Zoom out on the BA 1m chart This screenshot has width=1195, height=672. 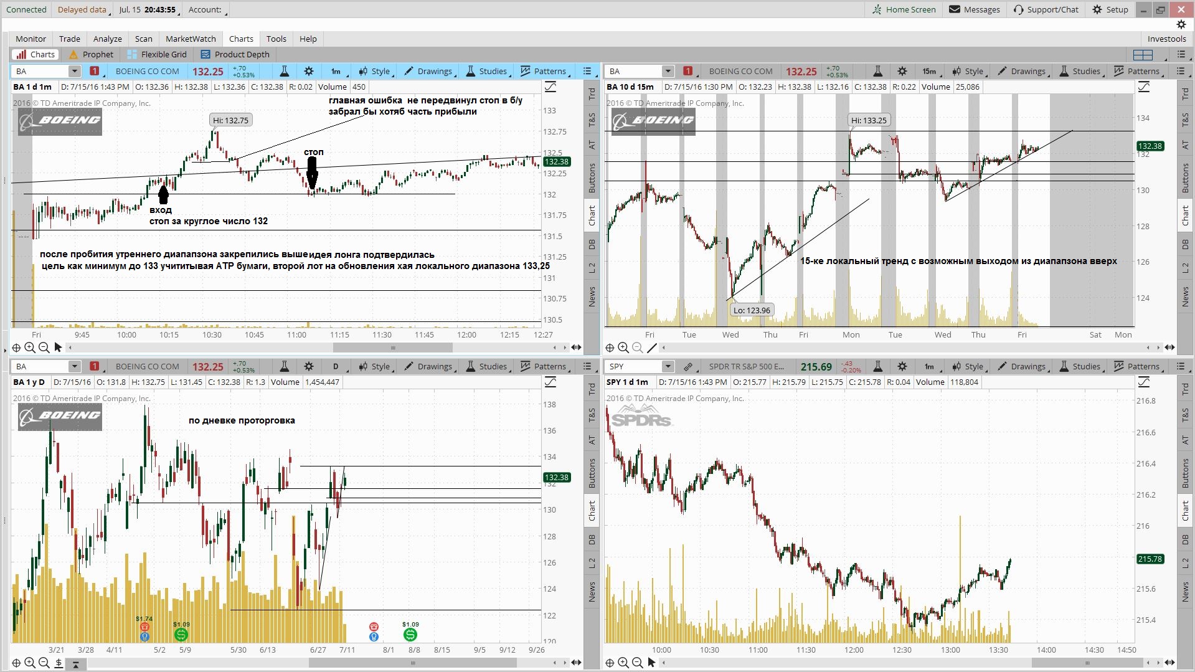[x=44, y=348]
